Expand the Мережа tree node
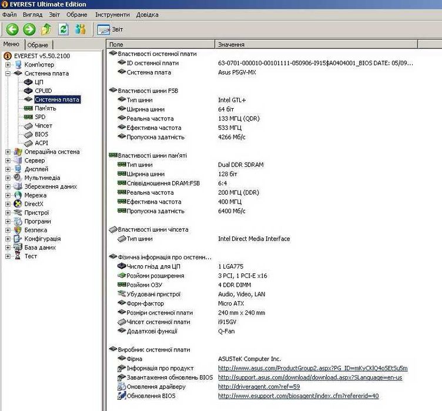Viewport: 442px width, 411px height. (8, 195)
